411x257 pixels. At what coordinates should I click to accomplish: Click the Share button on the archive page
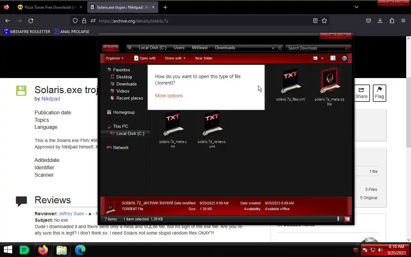pyautogui.click(x=361, y=93)
